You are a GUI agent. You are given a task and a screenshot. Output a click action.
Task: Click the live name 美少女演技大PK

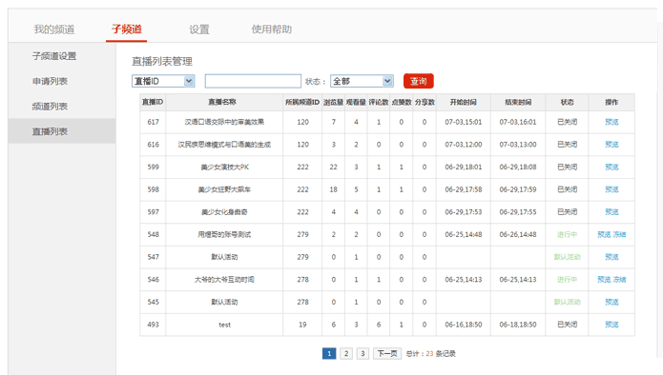pos(224,168)
